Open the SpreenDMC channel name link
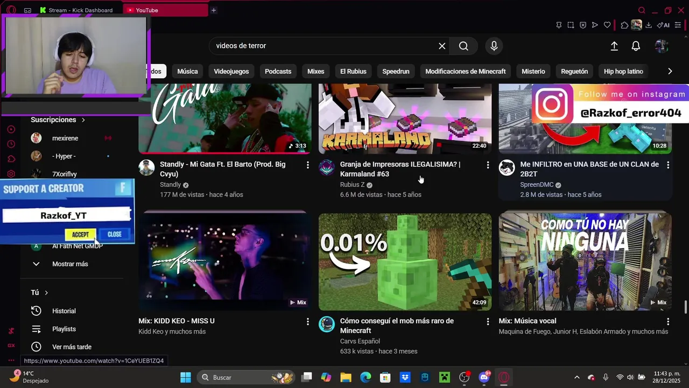This screenshot has height=388, width=689. tap(537, 185)
